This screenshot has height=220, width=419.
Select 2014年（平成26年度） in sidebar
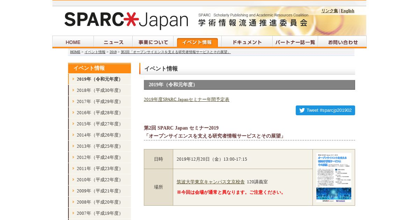(x=100, y=135)
